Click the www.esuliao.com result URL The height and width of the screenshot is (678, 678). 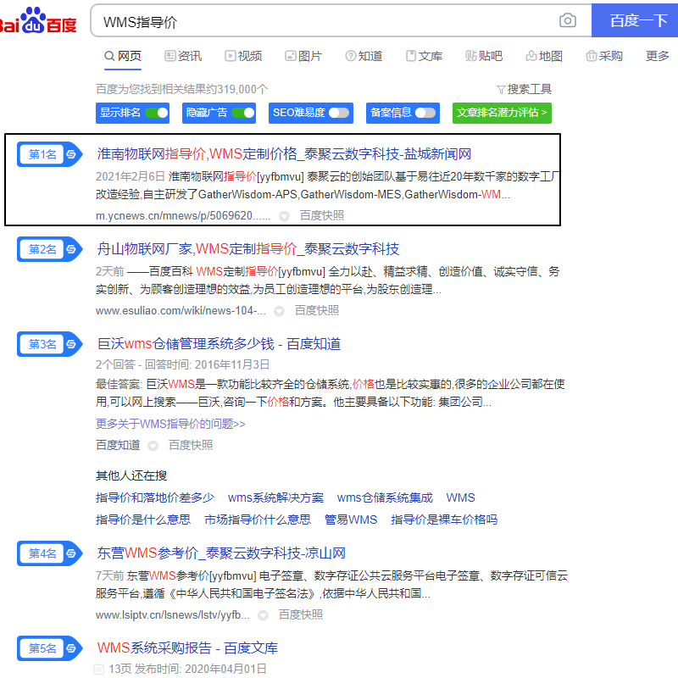click(181, 311)
